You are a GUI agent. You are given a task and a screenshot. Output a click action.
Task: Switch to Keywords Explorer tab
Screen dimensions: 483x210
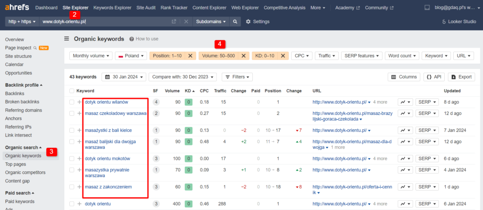pos(112,8)
